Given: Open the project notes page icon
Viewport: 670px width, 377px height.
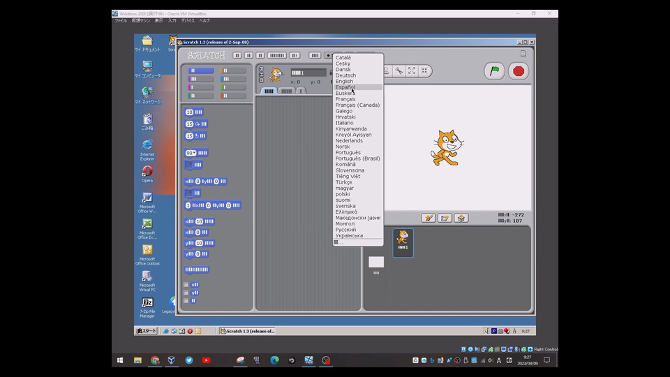Looking at the screenshot, I should pyautogui.click(x=523, y=54).
